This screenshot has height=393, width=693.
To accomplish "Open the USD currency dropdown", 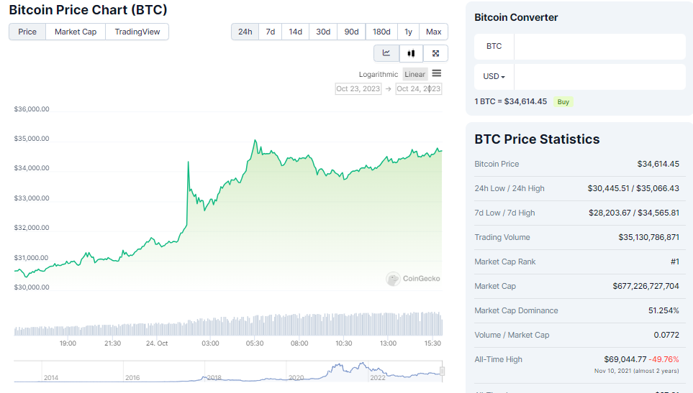I will (494, 77).
